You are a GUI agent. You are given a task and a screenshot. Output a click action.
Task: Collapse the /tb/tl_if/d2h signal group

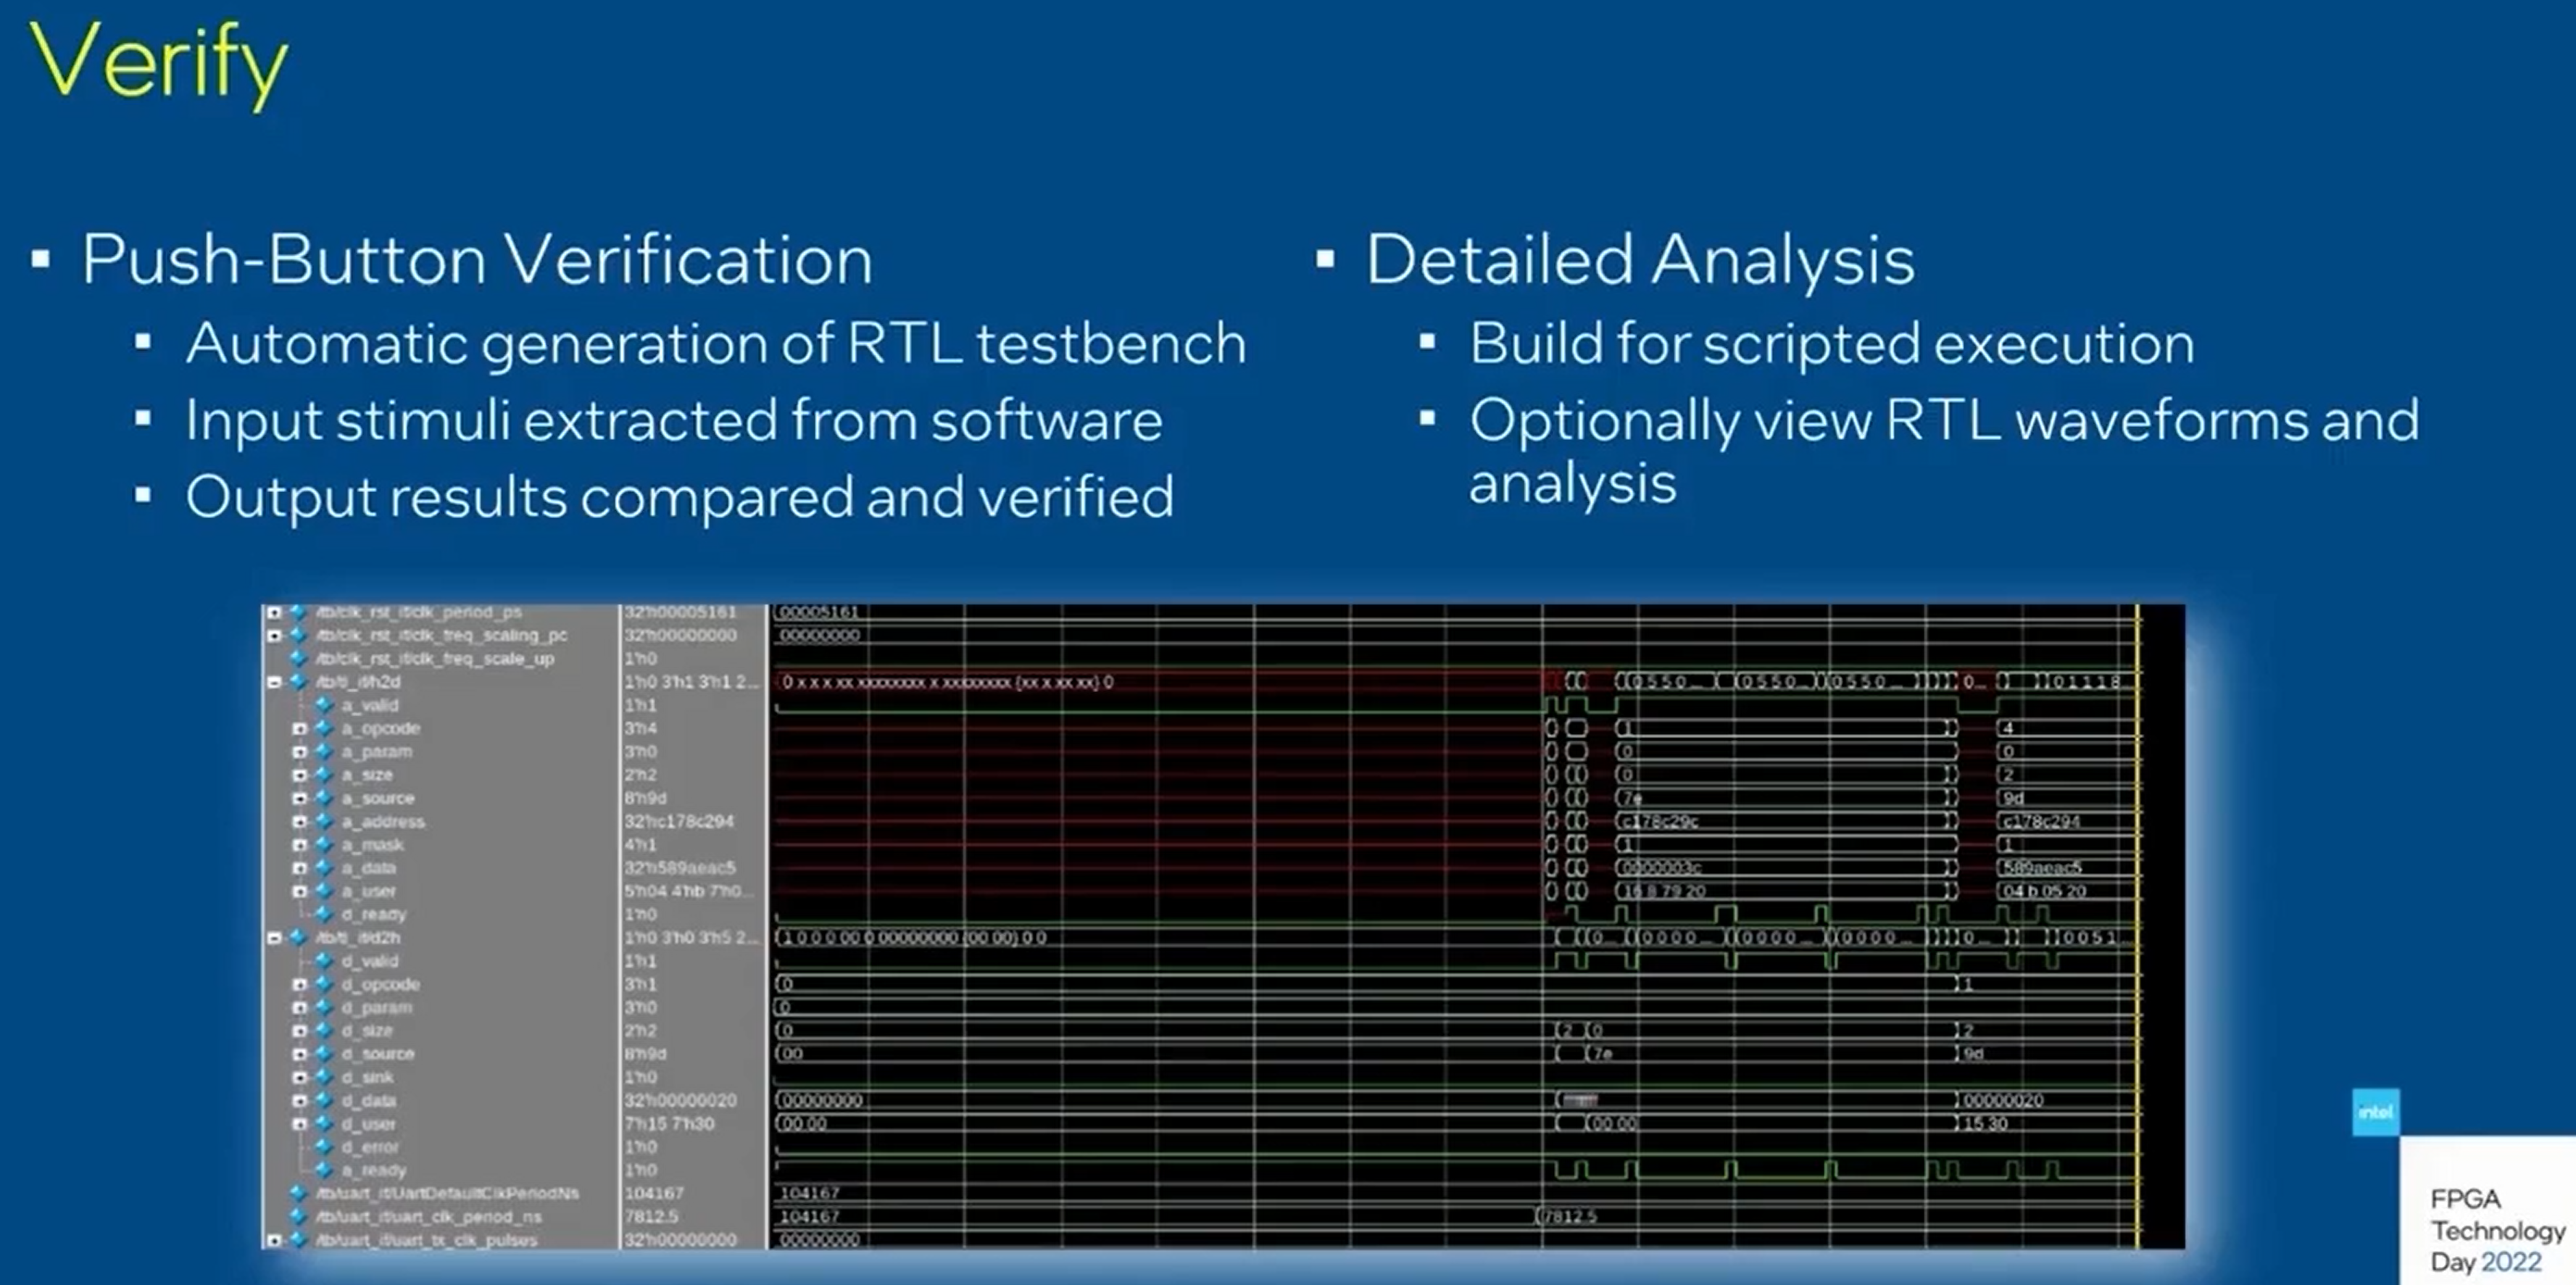274,938
